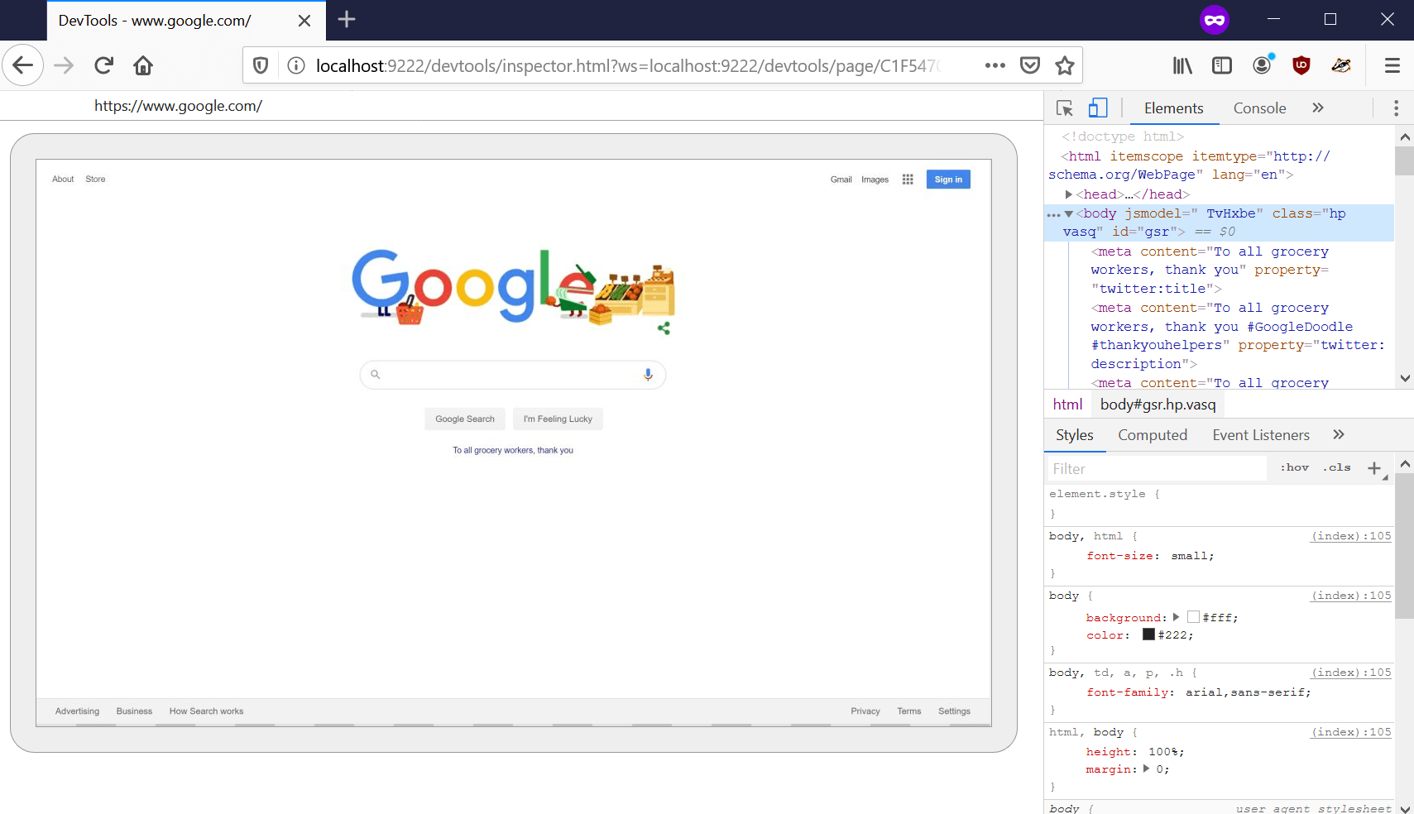Screen dimensions: 1414x814
Task: Click the styles Filter input field
Action: pyautogui.click(x=1156, y=467)
